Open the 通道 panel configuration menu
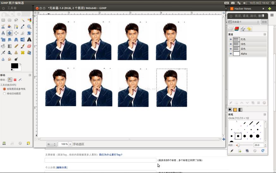Screen dimensions: 276x173 [265, 34]
